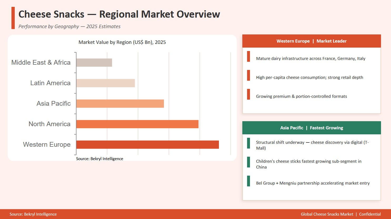Viewport: 391px width, 219px height.
Task: Click the slide title 'Cheese Snacks — Regional Market Overview'
Action: 119,14
